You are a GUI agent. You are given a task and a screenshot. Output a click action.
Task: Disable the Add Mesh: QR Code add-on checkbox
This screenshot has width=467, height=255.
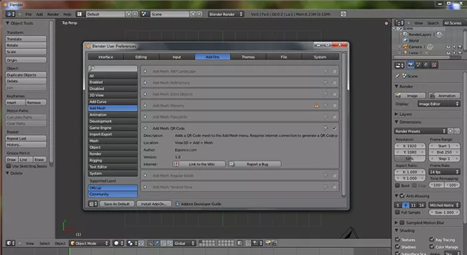click(334, 128)
